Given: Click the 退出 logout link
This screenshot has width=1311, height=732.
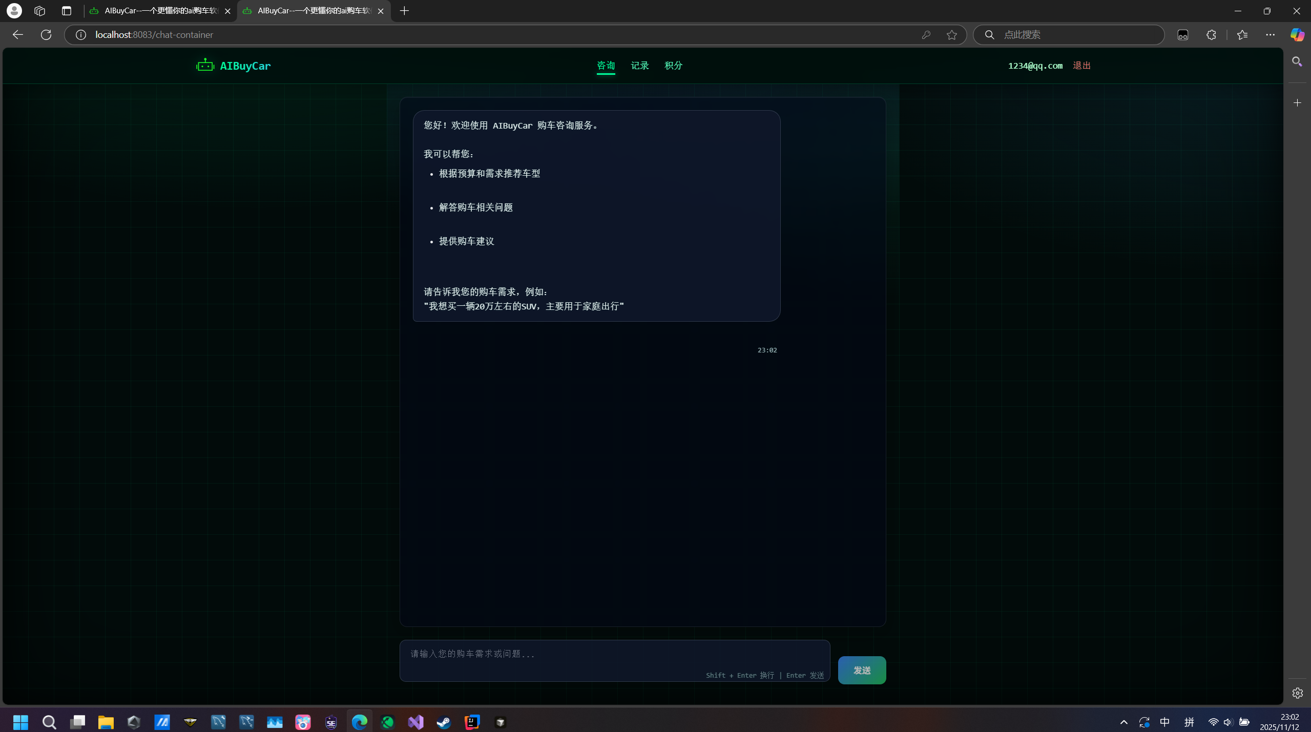Looking at the screenshot, I should [x=1081, y=65].
